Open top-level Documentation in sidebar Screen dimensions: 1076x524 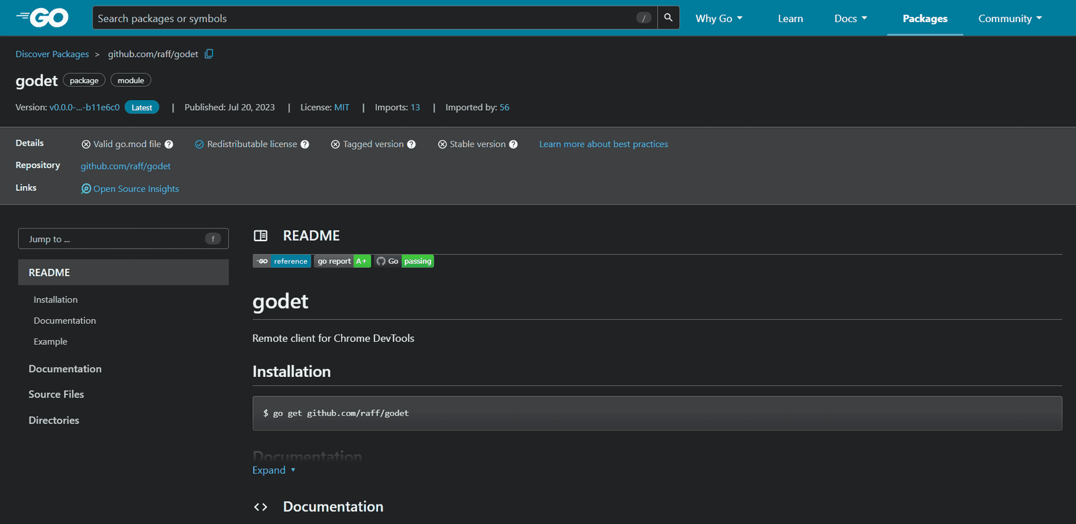coord(65,369)
